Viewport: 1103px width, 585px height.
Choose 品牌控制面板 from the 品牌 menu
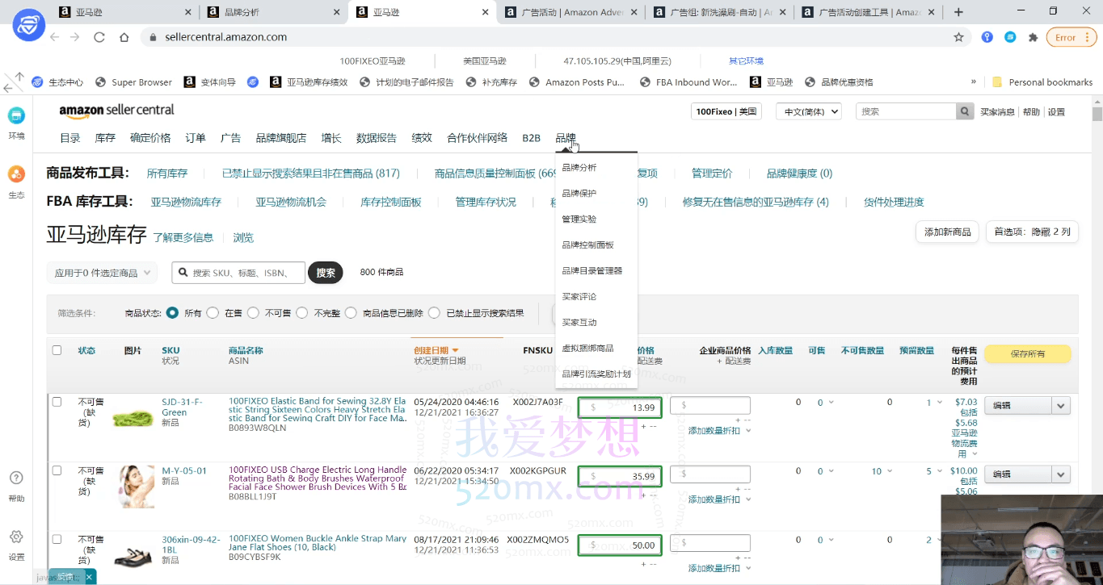(587, 245)
